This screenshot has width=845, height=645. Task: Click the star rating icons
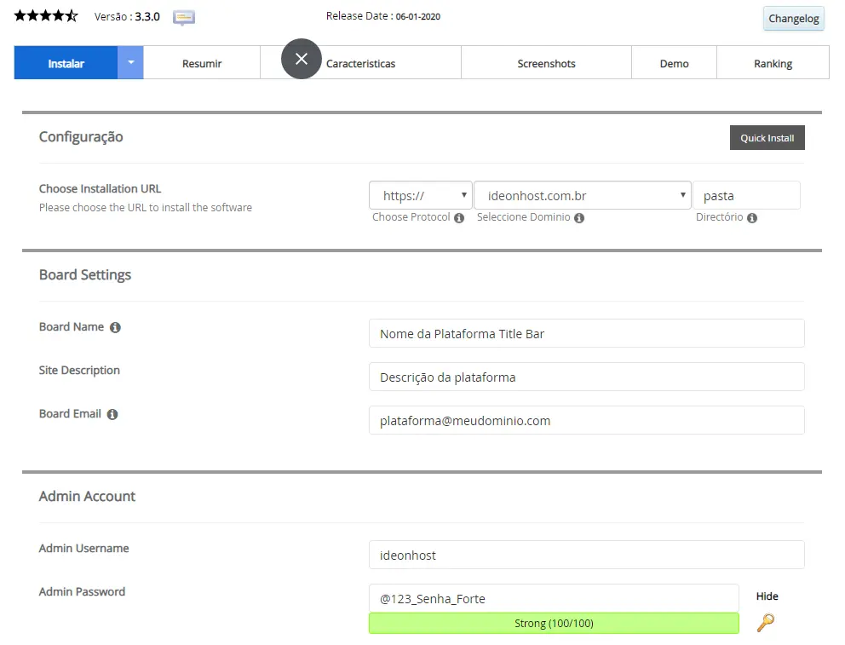pyautogui.click(x=46, y=16)
